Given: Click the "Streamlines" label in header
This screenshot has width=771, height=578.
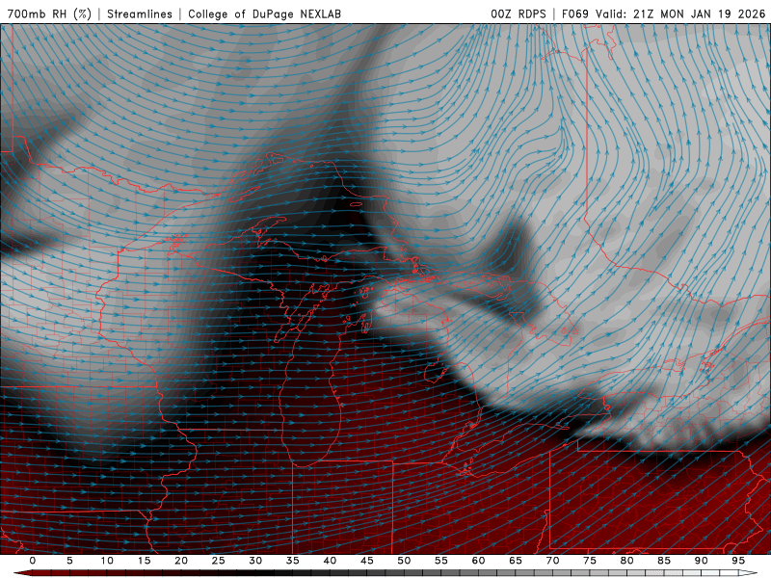Looking at the screenshot, I should point(140,13).
